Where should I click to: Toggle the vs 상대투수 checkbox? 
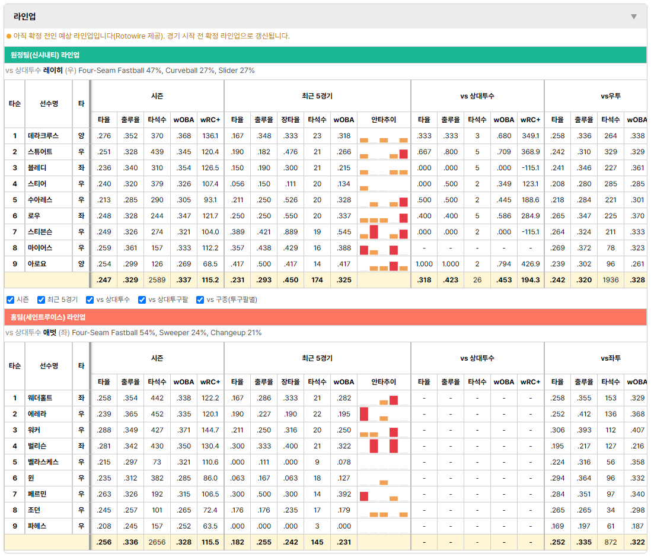(90, 300)
